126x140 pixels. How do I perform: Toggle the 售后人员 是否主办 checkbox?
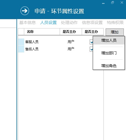[91, 49]
